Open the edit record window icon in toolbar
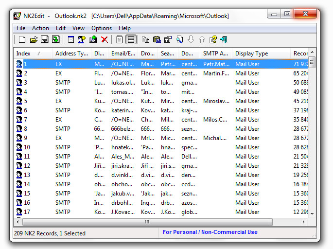The width and height of the screenshot is (333, 249). pyautogui.click(x=70, y=39)
